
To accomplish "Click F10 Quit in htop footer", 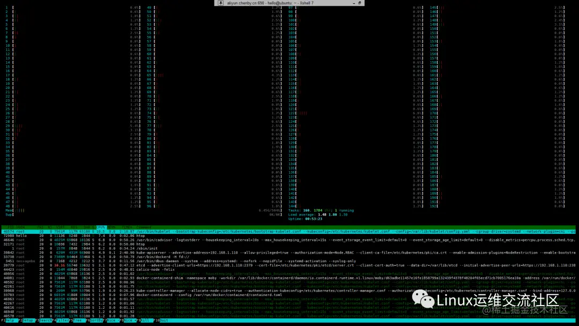I will click(162, 321).
